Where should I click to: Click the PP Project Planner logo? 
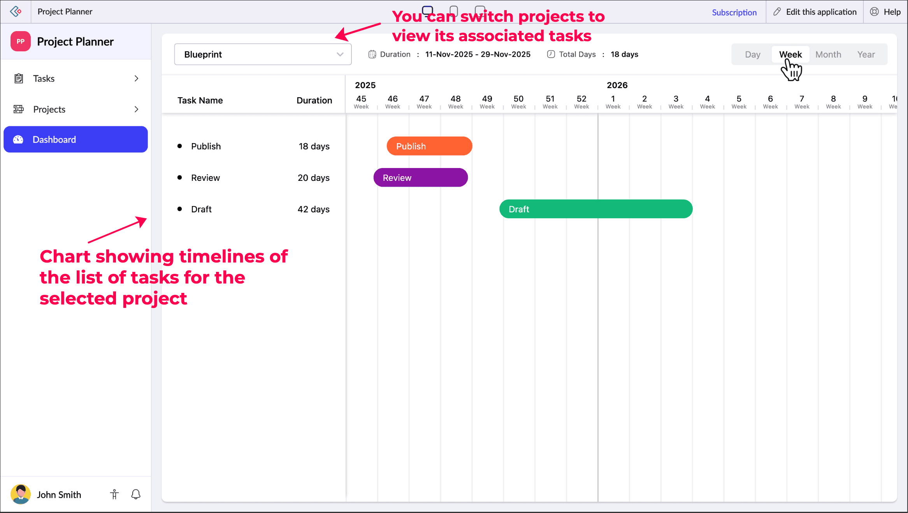(x=21, y=42)
